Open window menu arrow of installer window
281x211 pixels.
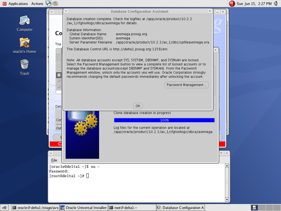click(x=52, y=12)
